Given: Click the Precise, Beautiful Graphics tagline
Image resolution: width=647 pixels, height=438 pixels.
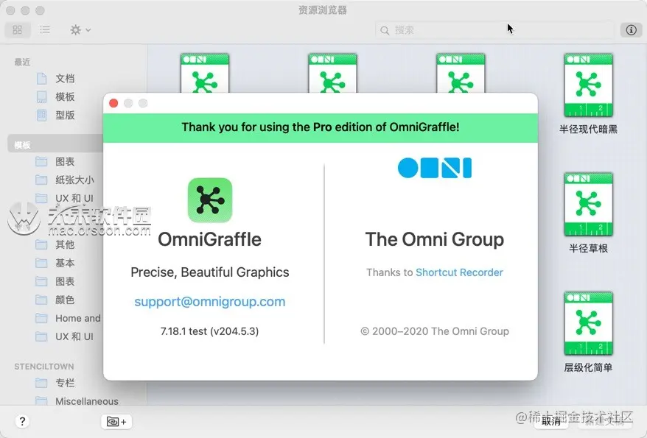Looking at the screenshot, I should (209, 272).
